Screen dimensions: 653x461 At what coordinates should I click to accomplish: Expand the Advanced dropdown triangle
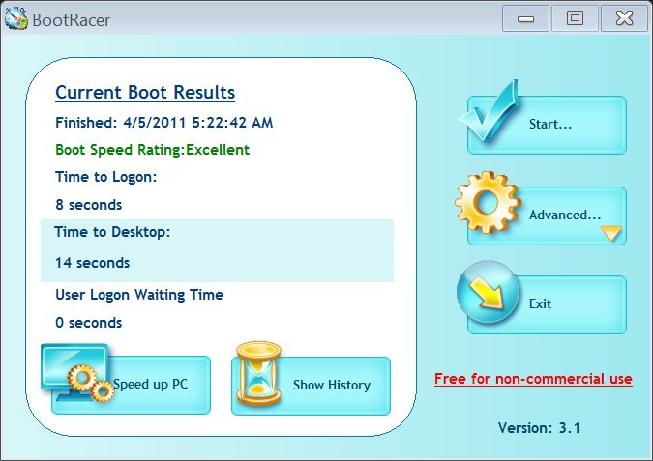tap(611, 233)
